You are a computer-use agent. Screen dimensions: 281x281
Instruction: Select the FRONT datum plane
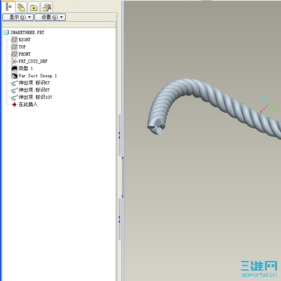[24, 54]
